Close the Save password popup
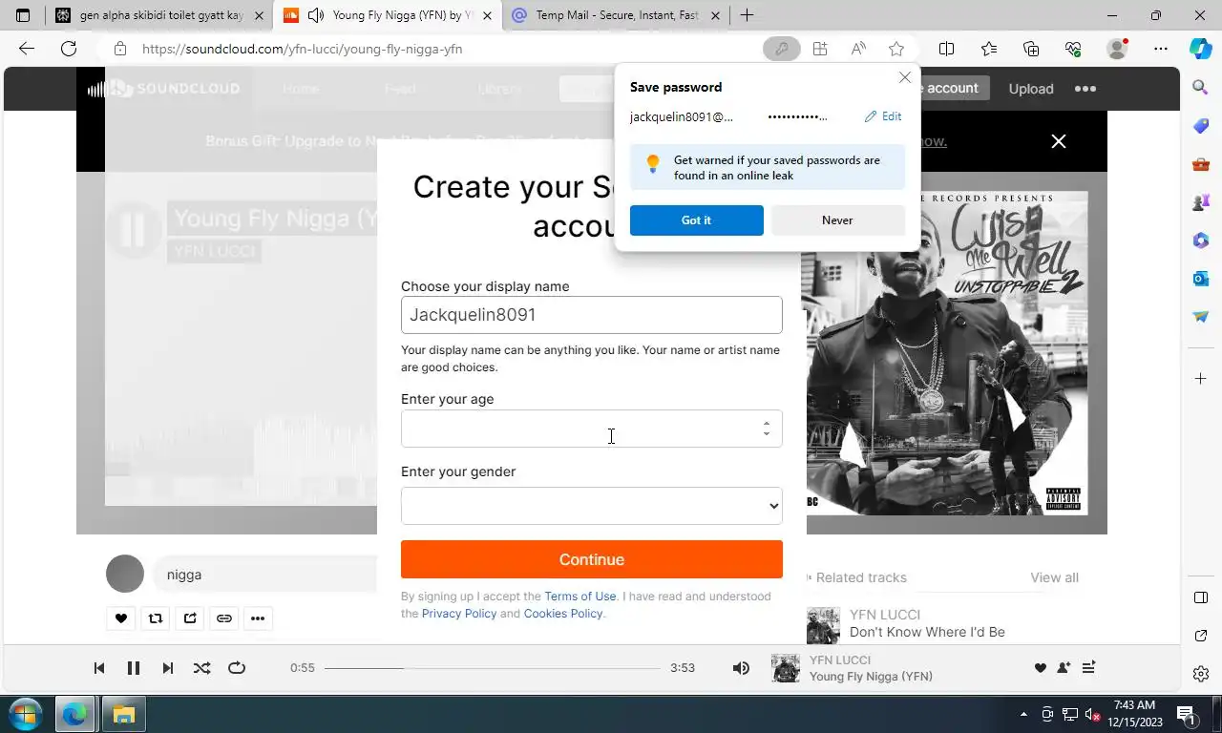1222x733 pixels. [x=905, y=77]
